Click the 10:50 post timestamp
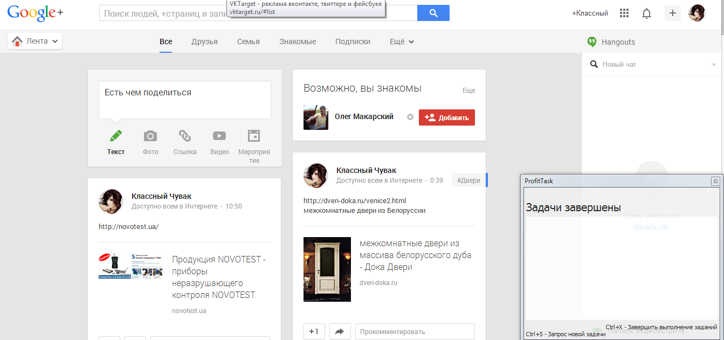This screenshot has width=724, height=340. pos(233,206)
